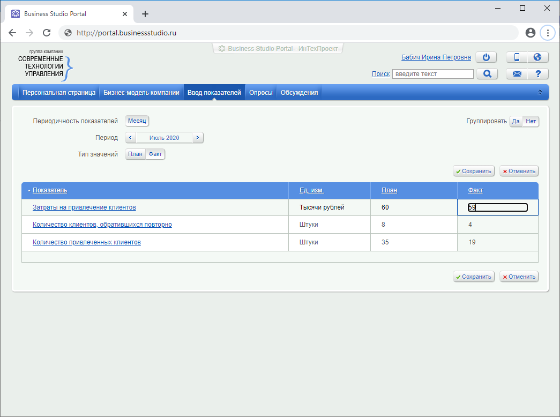The height and width of the screenshot is (417, 560).
Task: Click the globe language icon
Action: click(x=537, y=57)
